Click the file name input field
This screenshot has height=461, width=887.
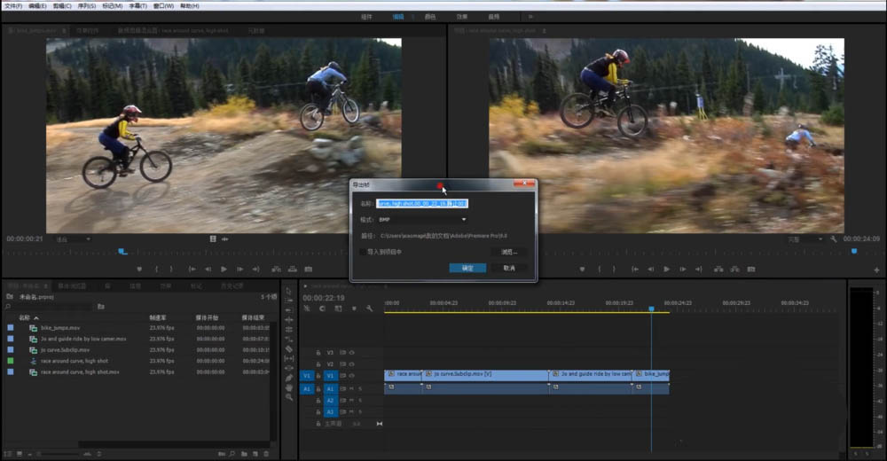coord(422,203)
